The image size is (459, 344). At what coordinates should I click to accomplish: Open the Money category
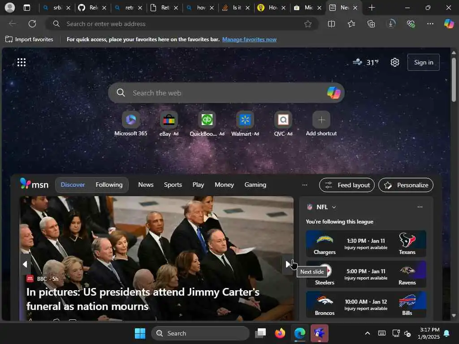pos(224,185)
